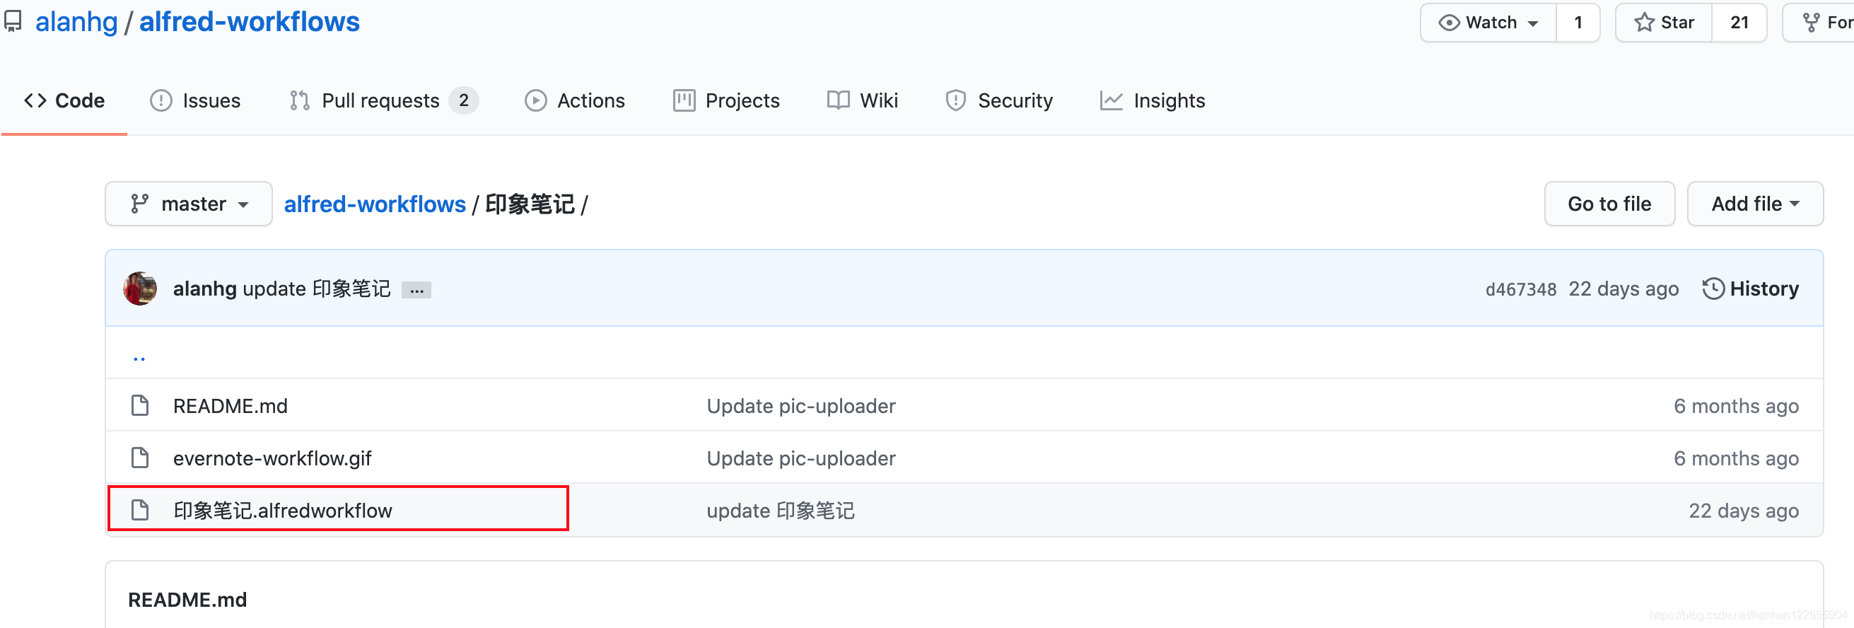Image resolution: width=1854 pixels, height=628 pixels.
Task: Click the 印象笔记 folder name in the breadcrumb
Action: point(530,204)
